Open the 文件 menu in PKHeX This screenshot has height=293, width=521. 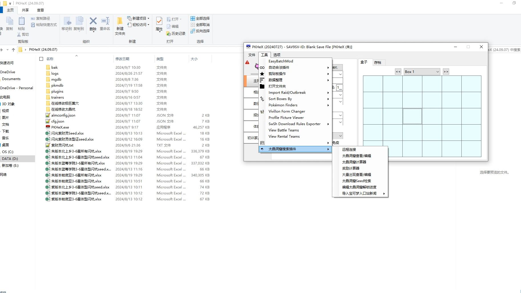click(252, 55)
